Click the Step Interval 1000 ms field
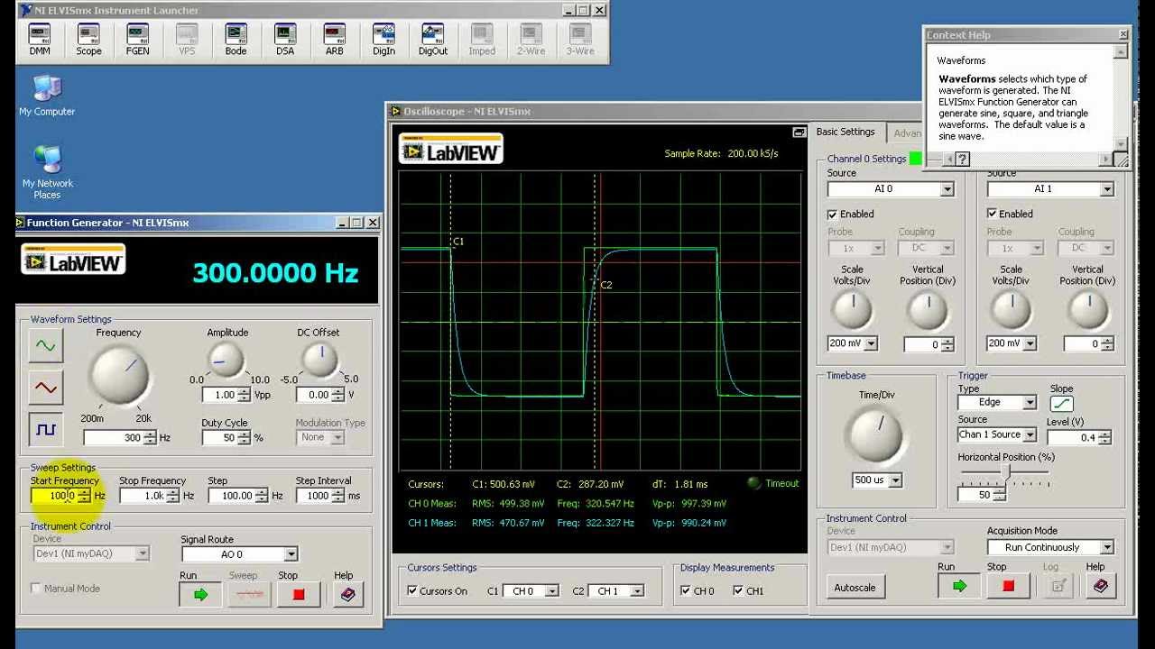1155x649 pixels. click(x=312, y=496)
